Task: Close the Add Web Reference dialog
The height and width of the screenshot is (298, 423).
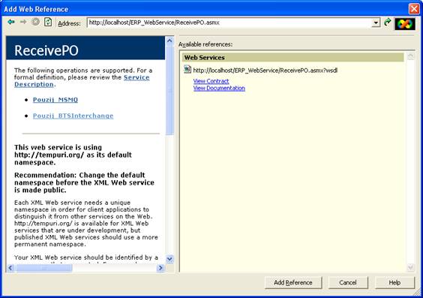Action: click(x=413, y=9)
